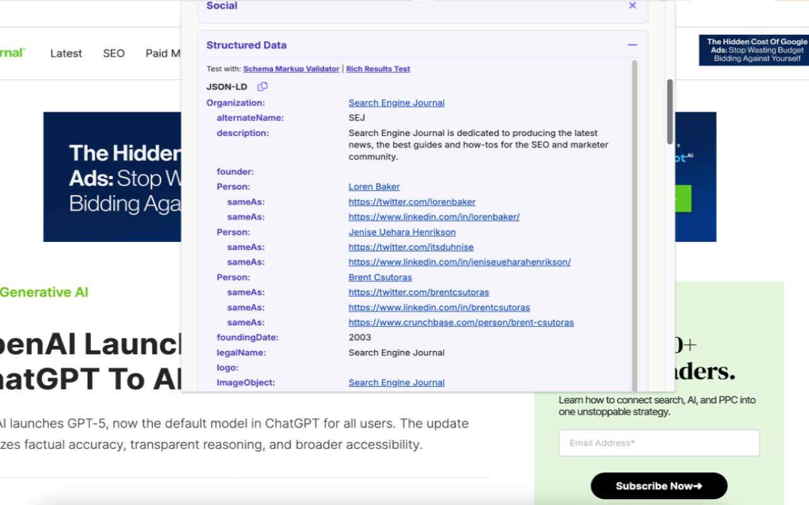Open Loren Baker's Twitter sameAs link
The height and width of the screenshot is (505, 809).
[x=411, y=201]
